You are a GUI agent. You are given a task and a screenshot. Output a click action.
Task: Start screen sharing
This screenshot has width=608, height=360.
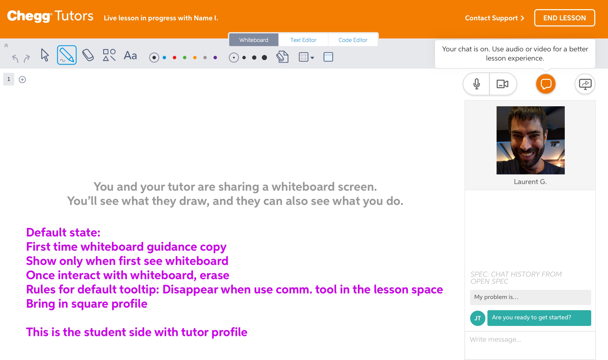(x=585, y=84)
